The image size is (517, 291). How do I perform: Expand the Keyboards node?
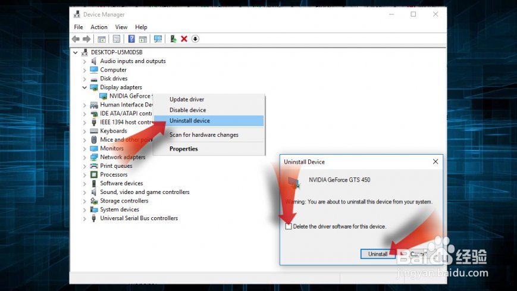tap(84, 131)
